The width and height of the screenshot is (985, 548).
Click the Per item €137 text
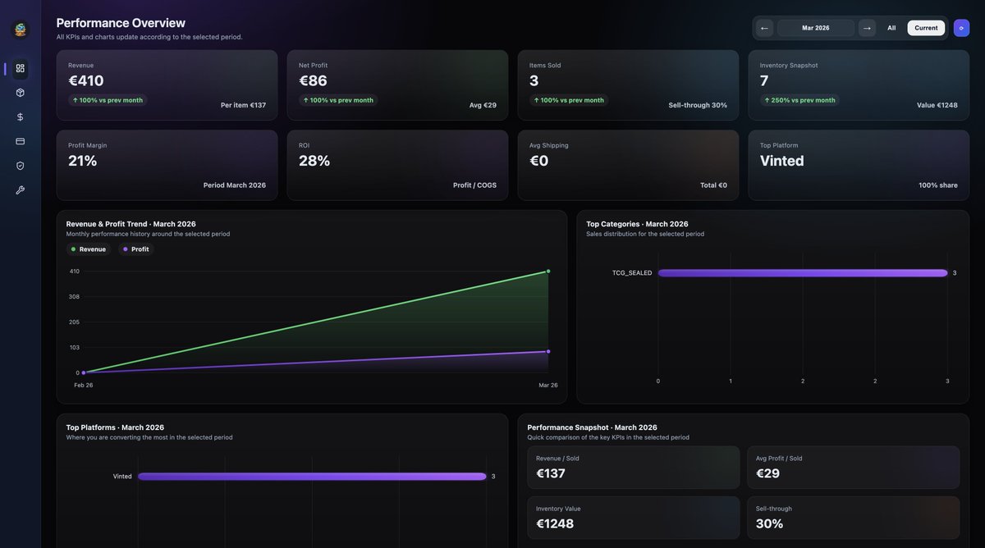[x=243, y=105]
